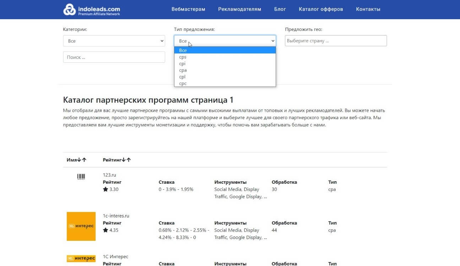Choose the cpl offer type
The height and width of the screenshot is (266, 460).
[225, 77]
